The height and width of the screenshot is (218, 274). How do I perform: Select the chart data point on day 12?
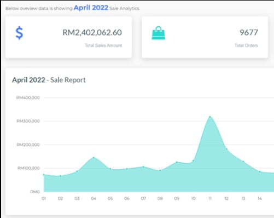226,149
